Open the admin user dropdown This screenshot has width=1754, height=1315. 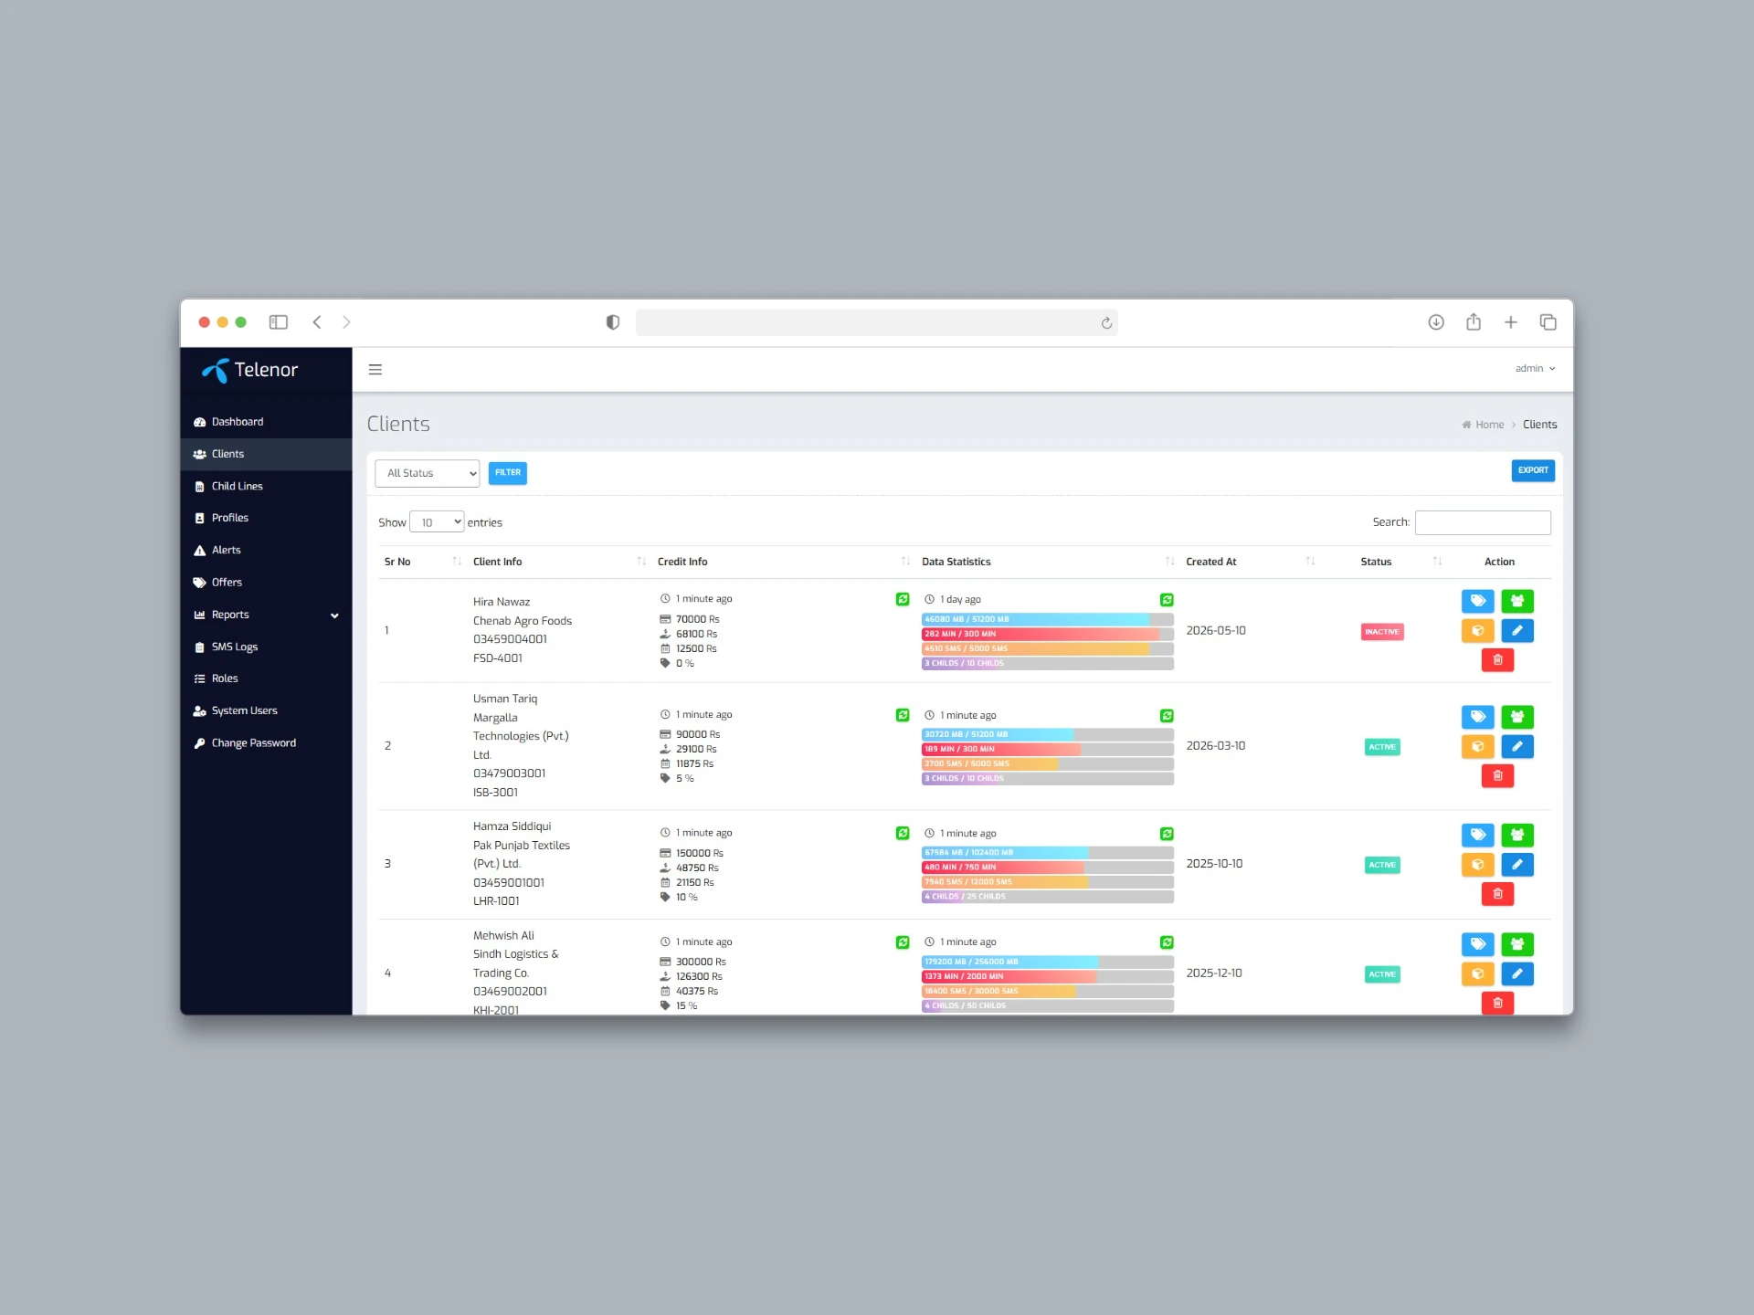(1535, 369)
